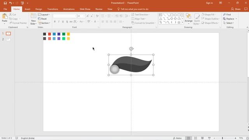Toggle strikethrough formatting
Screen dimensions: 249x140
pos(71,22)
